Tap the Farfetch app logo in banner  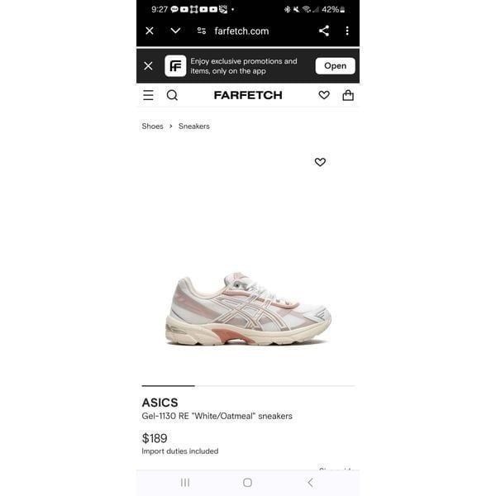(175, 66)
